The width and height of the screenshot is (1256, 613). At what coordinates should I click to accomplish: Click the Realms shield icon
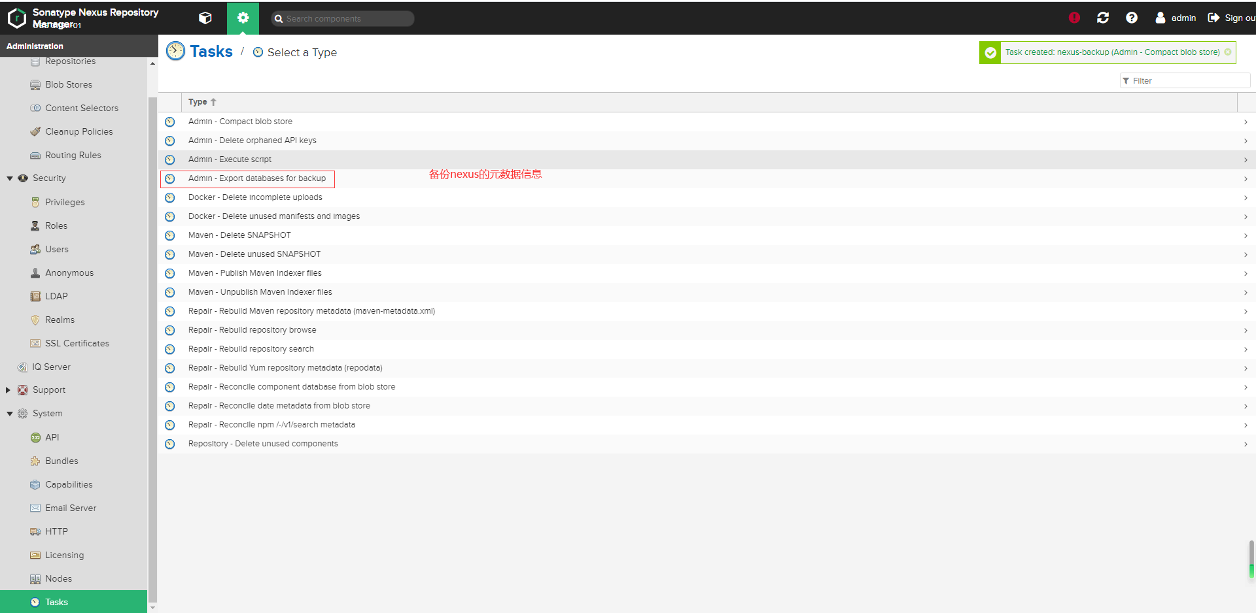pos(35,320)
